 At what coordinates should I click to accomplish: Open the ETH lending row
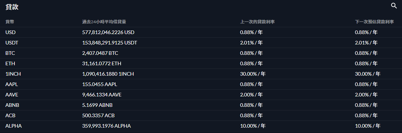(201, 63)
